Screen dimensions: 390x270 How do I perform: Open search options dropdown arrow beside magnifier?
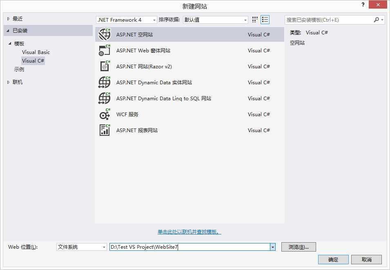[x=382, y=20]
